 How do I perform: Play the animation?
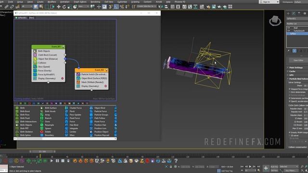click(250, 167)
